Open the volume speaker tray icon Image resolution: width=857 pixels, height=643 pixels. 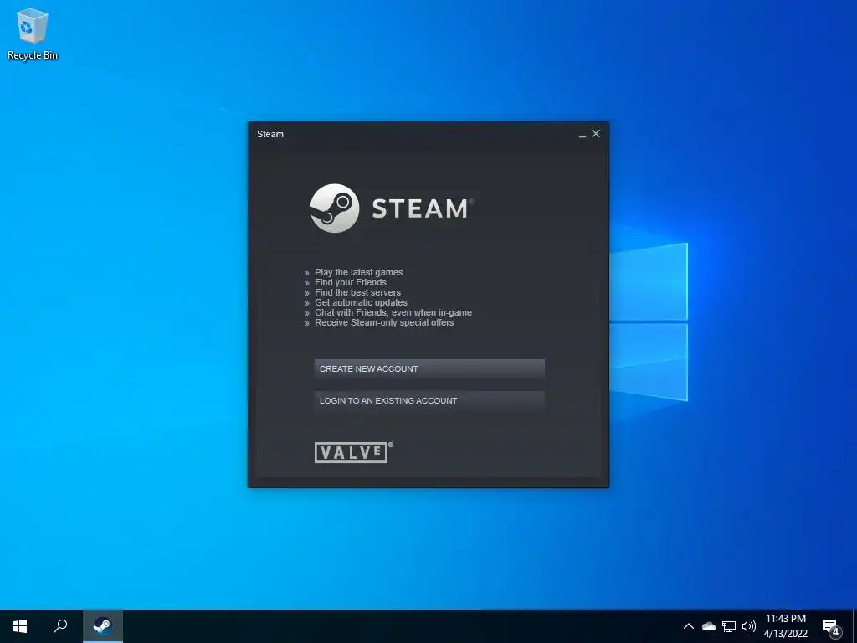[749, 626]
